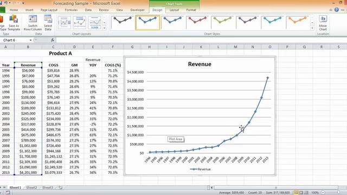Click Page Layout view status icon
347x195 pixels.
301,193
